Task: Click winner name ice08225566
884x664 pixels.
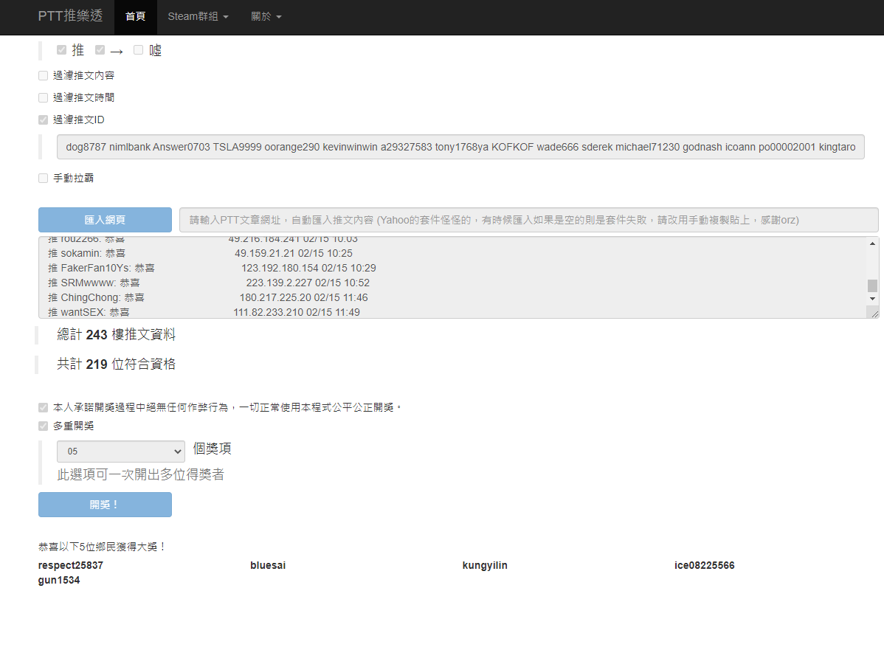Action: click(704, 565)
